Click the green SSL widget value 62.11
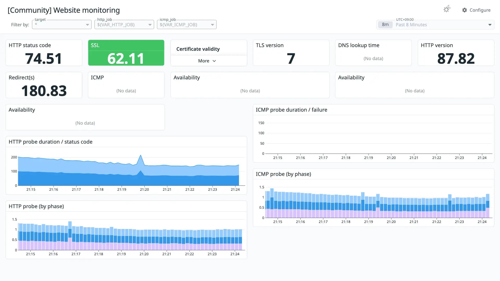500x281 pixels. (126, 58)
